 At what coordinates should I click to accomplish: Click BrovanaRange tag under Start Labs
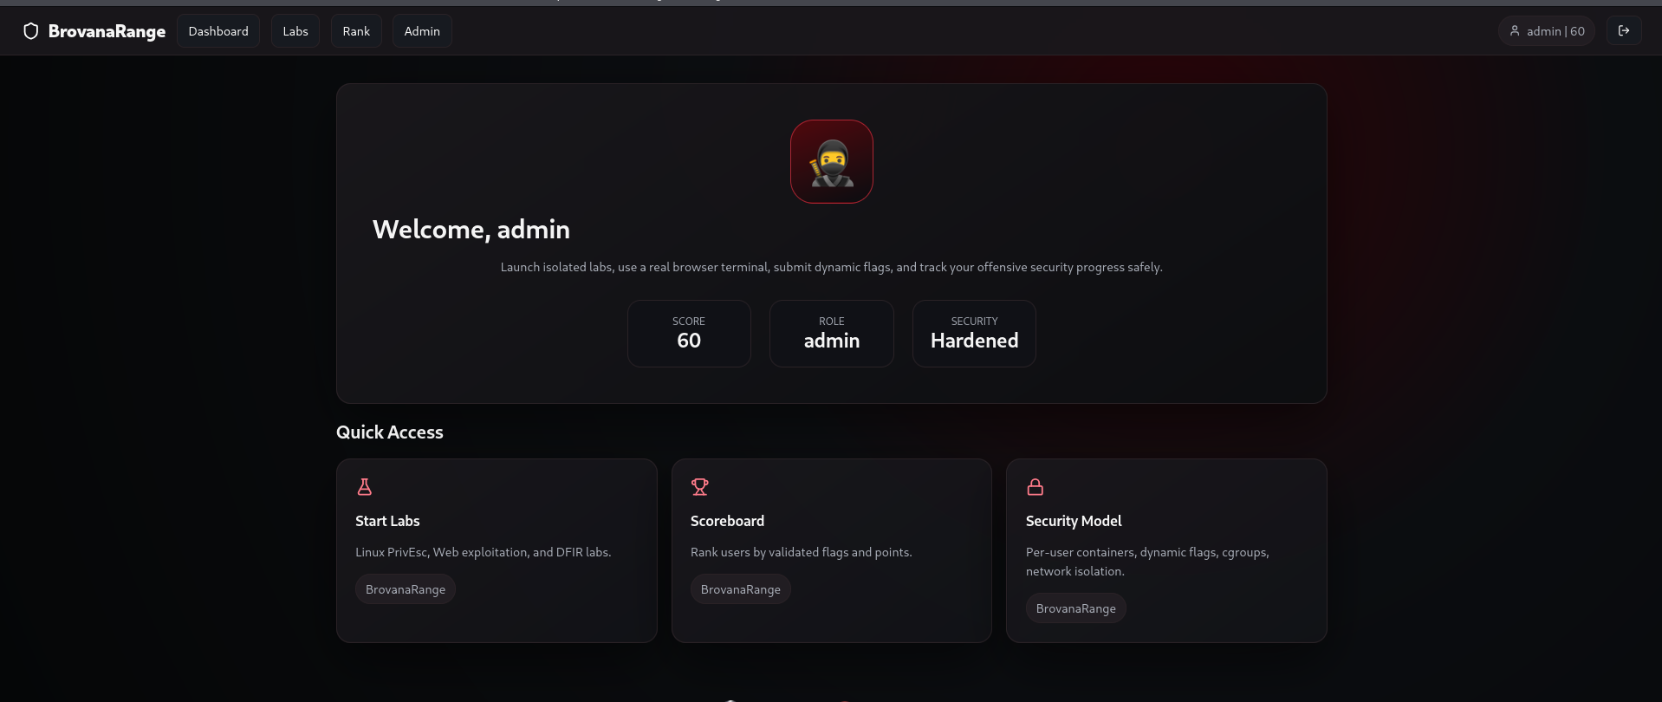406,589
